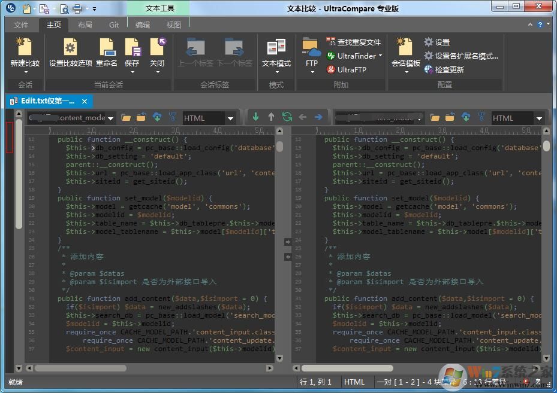Open the left pane file path dropdown
This screenshot has width=557, height=393.
pyautogui.click(x=110, y=118)
